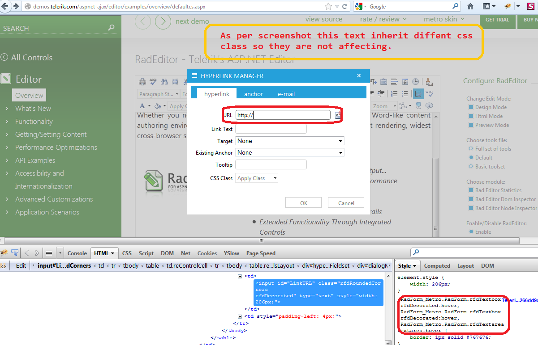Image resolution: width=538 pixels, height=345 pixels.
Task: Click the document manager icon beside URL field
Action: click(338, 115)
